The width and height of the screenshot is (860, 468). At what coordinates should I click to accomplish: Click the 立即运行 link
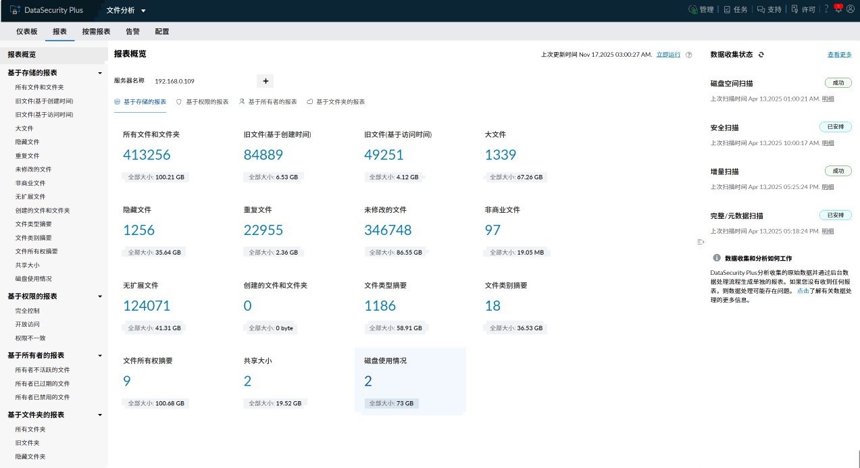pyautogui.click(x=668, y=55)
